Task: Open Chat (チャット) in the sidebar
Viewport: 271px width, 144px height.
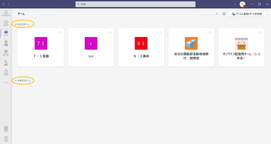Action: [x=6, y=23]
